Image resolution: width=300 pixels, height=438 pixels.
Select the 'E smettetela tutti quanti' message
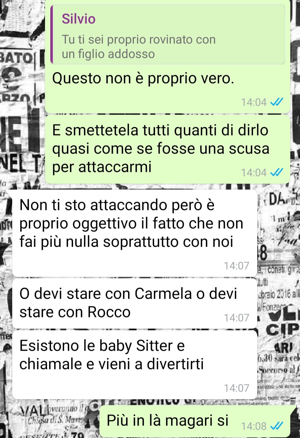[167, 149]
